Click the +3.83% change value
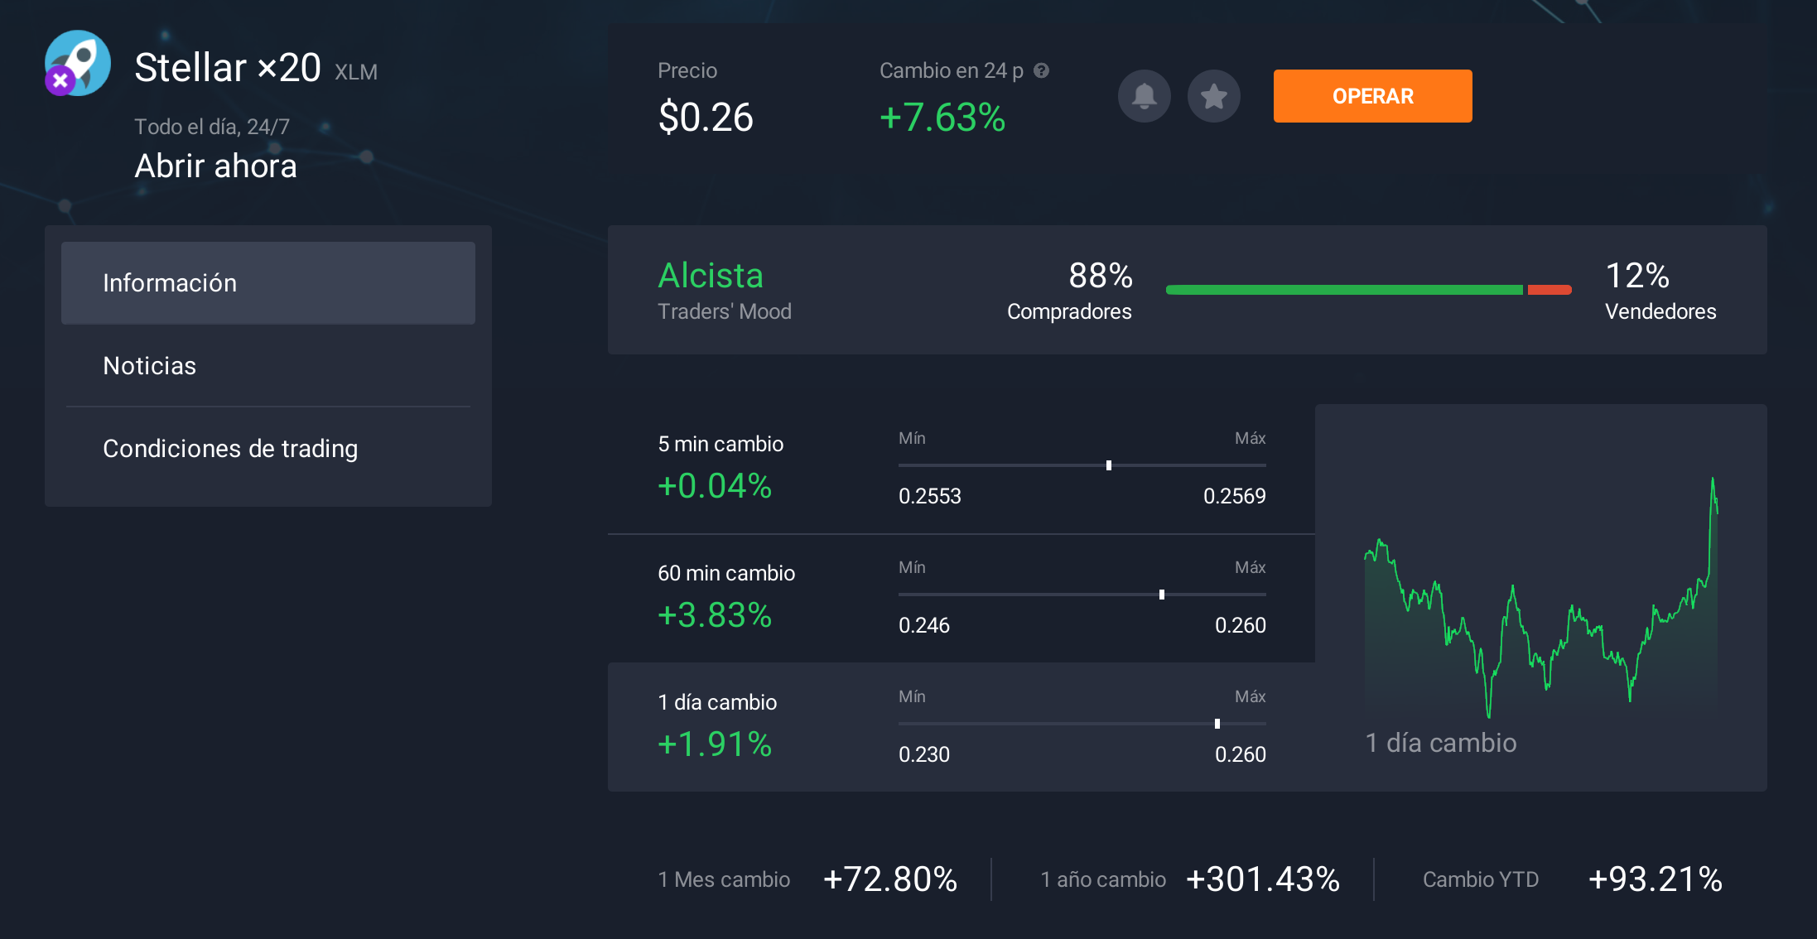The height and width of the screenshot is (939, 1817). click(715, 614)
